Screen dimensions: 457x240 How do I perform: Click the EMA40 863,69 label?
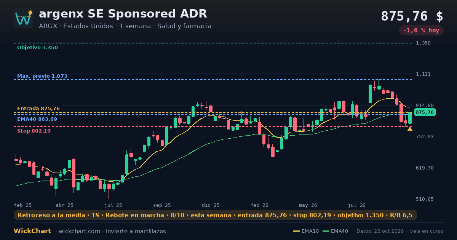point(37,119)
